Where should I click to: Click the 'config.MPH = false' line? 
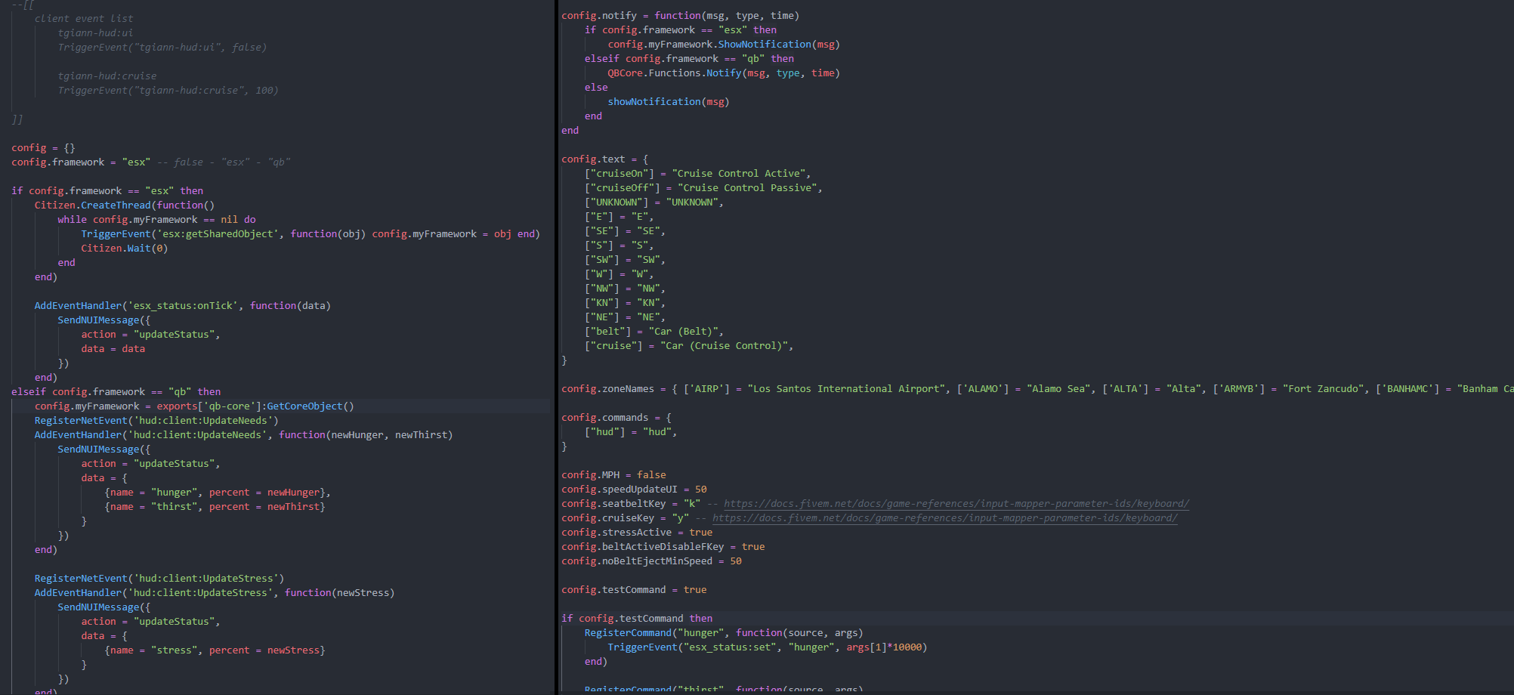(613, 474)
